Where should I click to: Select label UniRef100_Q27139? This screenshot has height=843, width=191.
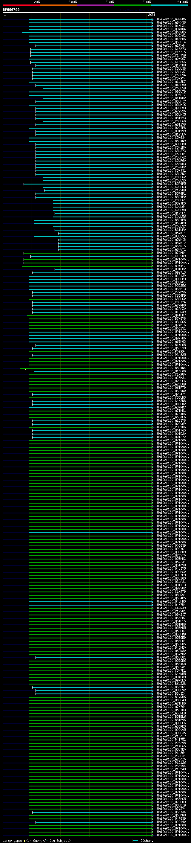click(x=171, y=276)
